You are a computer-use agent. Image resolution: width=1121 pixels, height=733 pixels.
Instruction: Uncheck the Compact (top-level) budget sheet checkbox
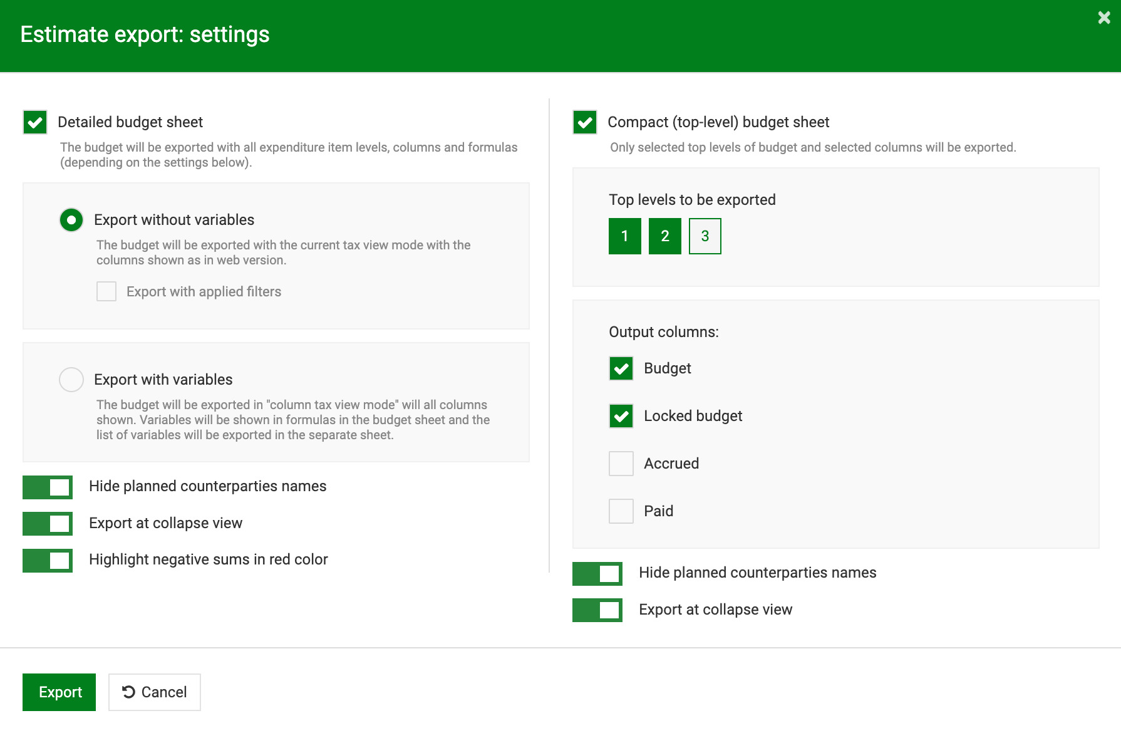tap(585, 122)
